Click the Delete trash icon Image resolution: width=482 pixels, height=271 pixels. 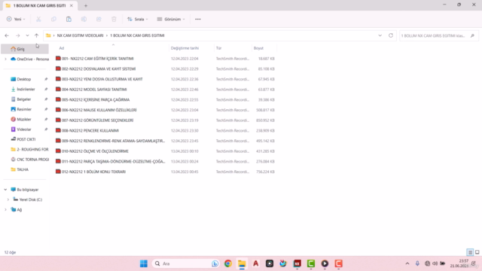coord(114,19)
